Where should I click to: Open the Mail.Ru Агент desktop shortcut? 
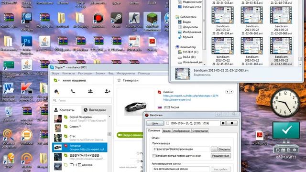(27, 162)
